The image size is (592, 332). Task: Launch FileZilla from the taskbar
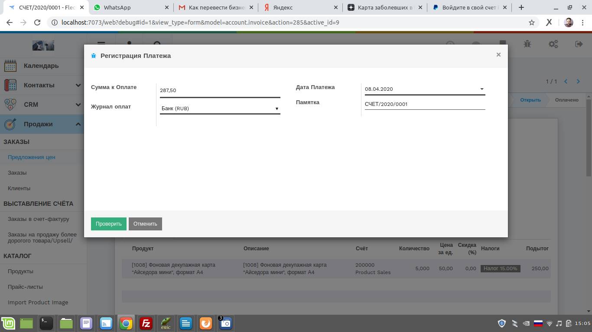146,323
